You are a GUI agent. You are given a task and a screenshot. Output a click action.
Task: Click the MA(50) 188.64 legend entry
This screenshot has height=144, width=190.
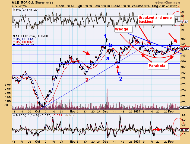(24, 39)
